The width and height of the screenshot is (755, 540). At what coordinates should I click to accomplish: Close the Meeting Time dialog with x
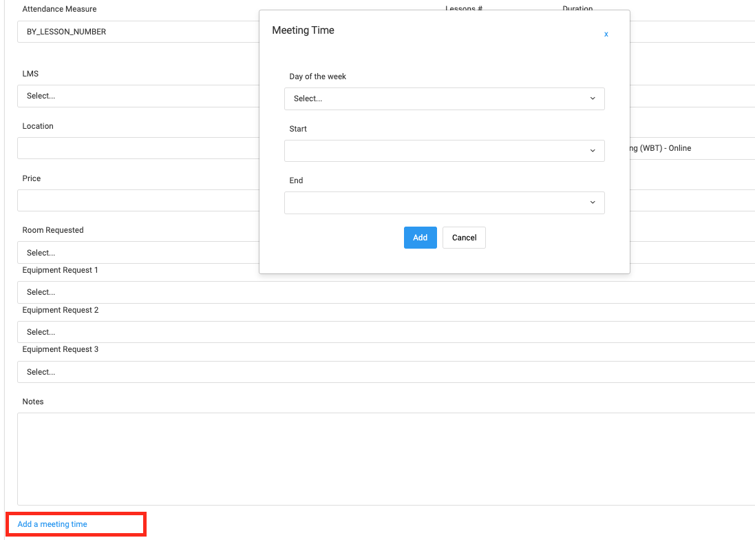pos(606,34)
